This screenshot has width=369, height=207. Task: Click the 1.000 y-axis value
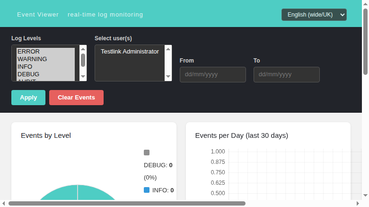218,152
